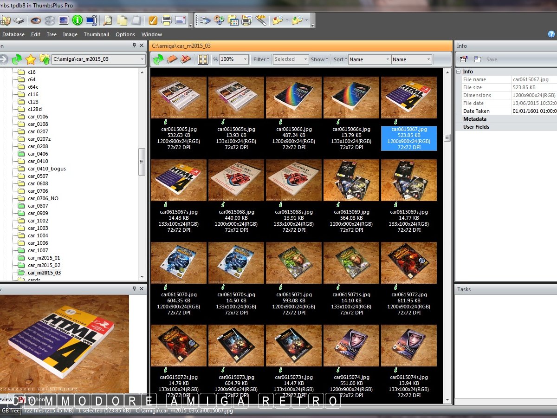Screen dimensions: 557x418
Task: Click the orange checkmark toolbar icon
Action: 152,20
